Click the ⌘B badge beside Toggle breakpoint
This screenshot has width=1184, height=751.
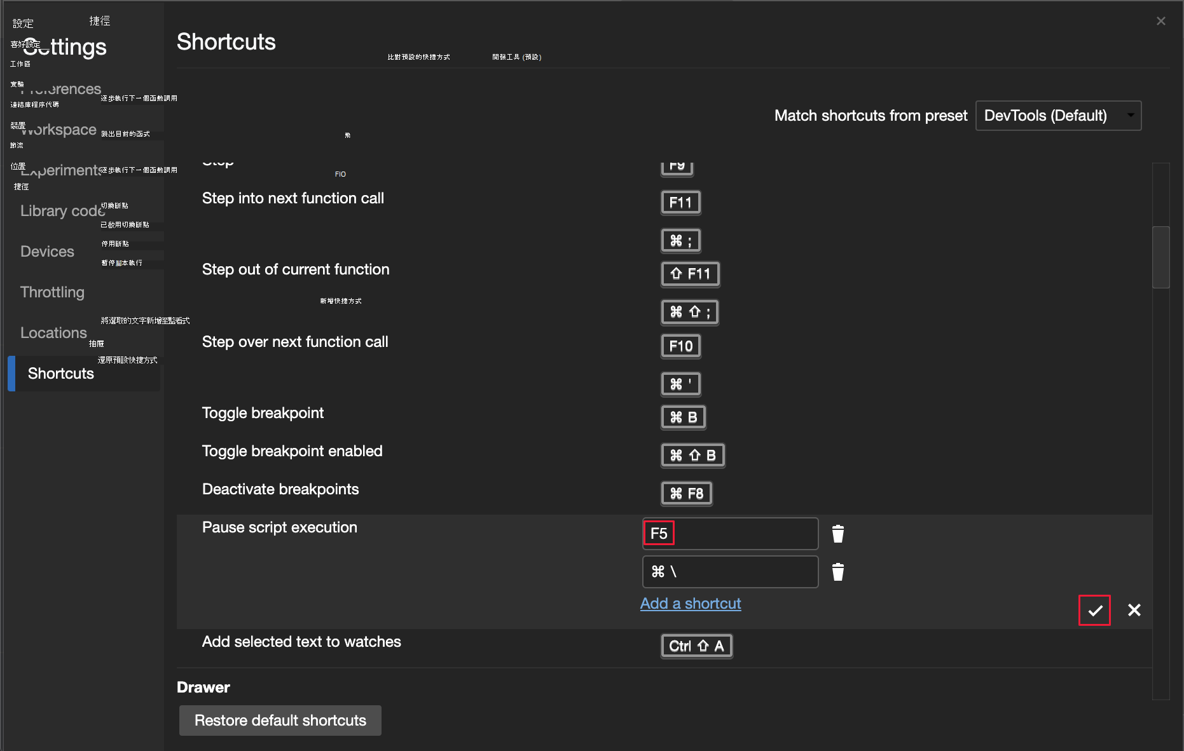(683, 417)
